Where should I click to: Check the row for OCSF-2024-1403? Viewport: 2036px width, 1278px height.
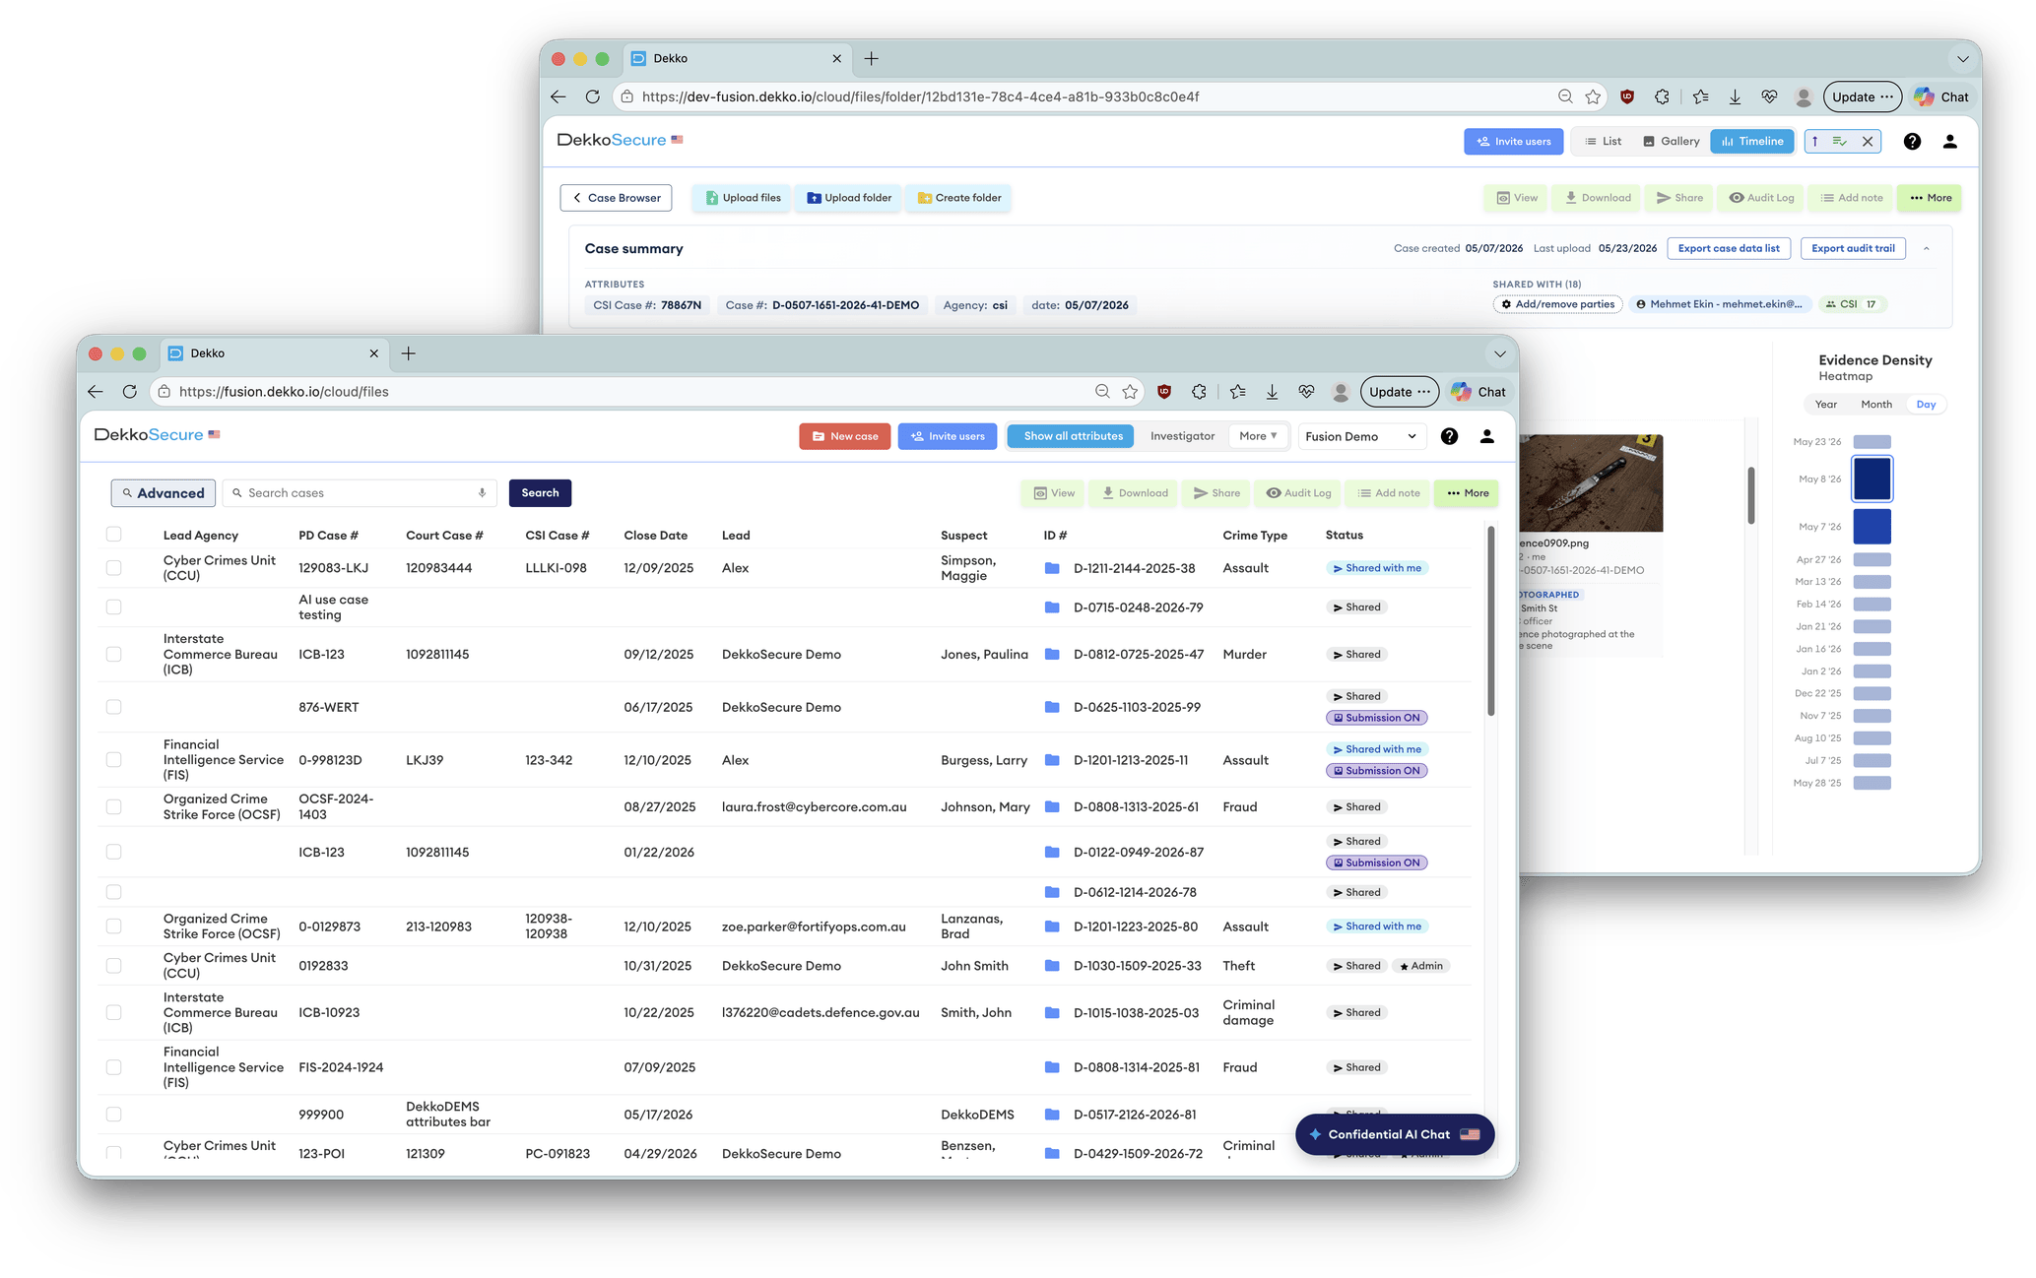click(x=113, y=806)
